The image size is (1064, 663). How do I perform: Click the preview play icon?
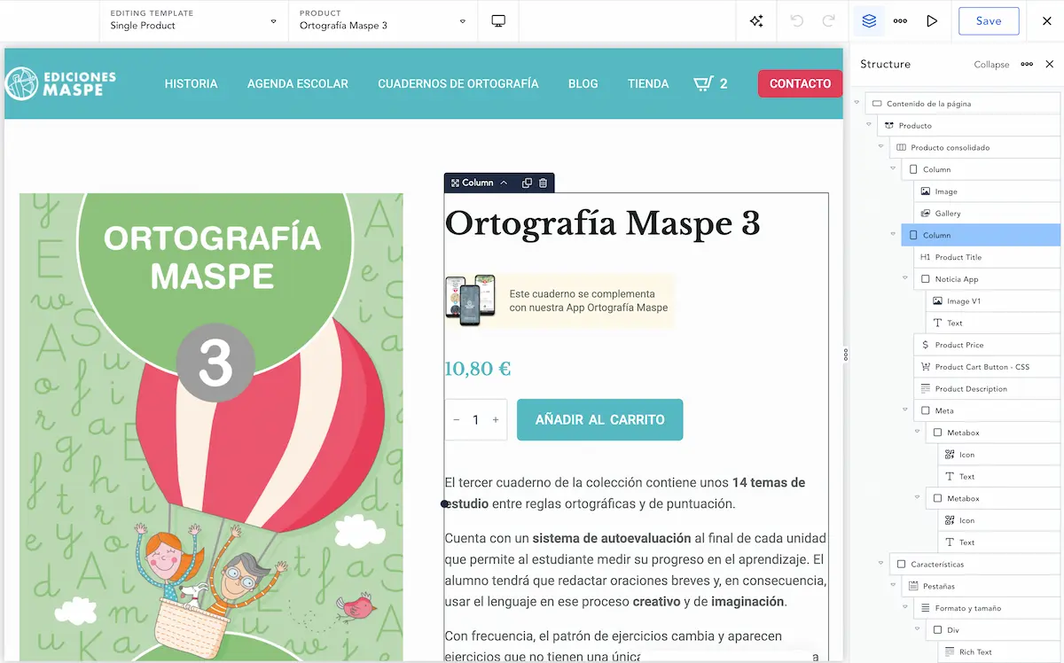932,21
